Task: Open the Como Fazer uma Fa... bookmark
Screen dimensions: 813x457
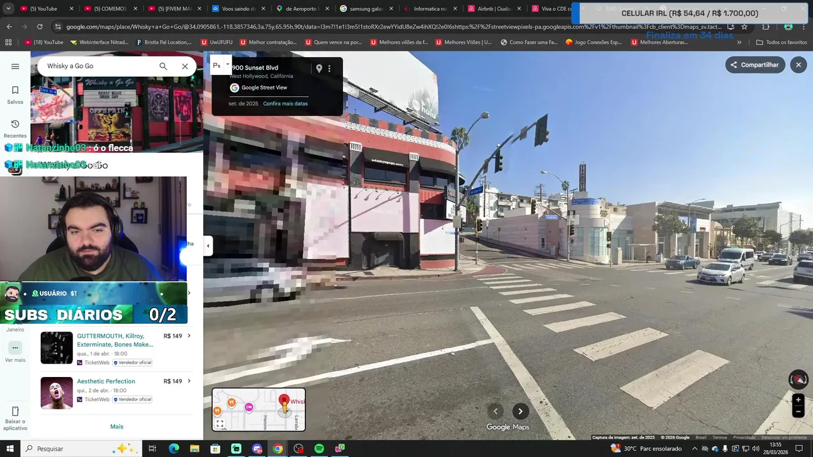Action: (529, 42)
